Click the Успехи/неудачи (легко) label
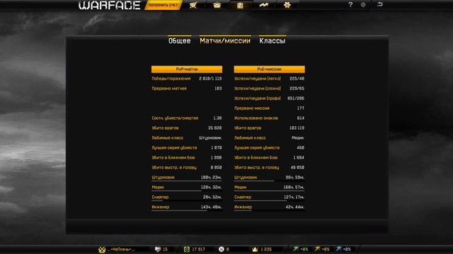This screenshot has height=254, width=453. pyautogui.click(x=258, y=78)
